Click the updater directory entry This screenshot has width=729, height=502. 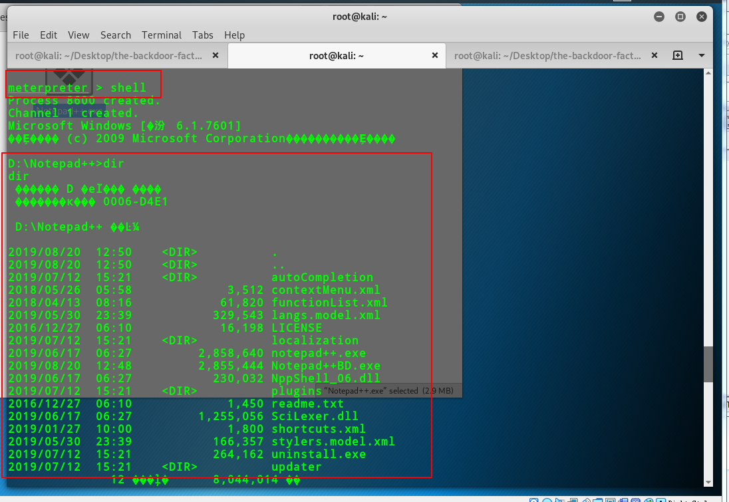point(297,467)
